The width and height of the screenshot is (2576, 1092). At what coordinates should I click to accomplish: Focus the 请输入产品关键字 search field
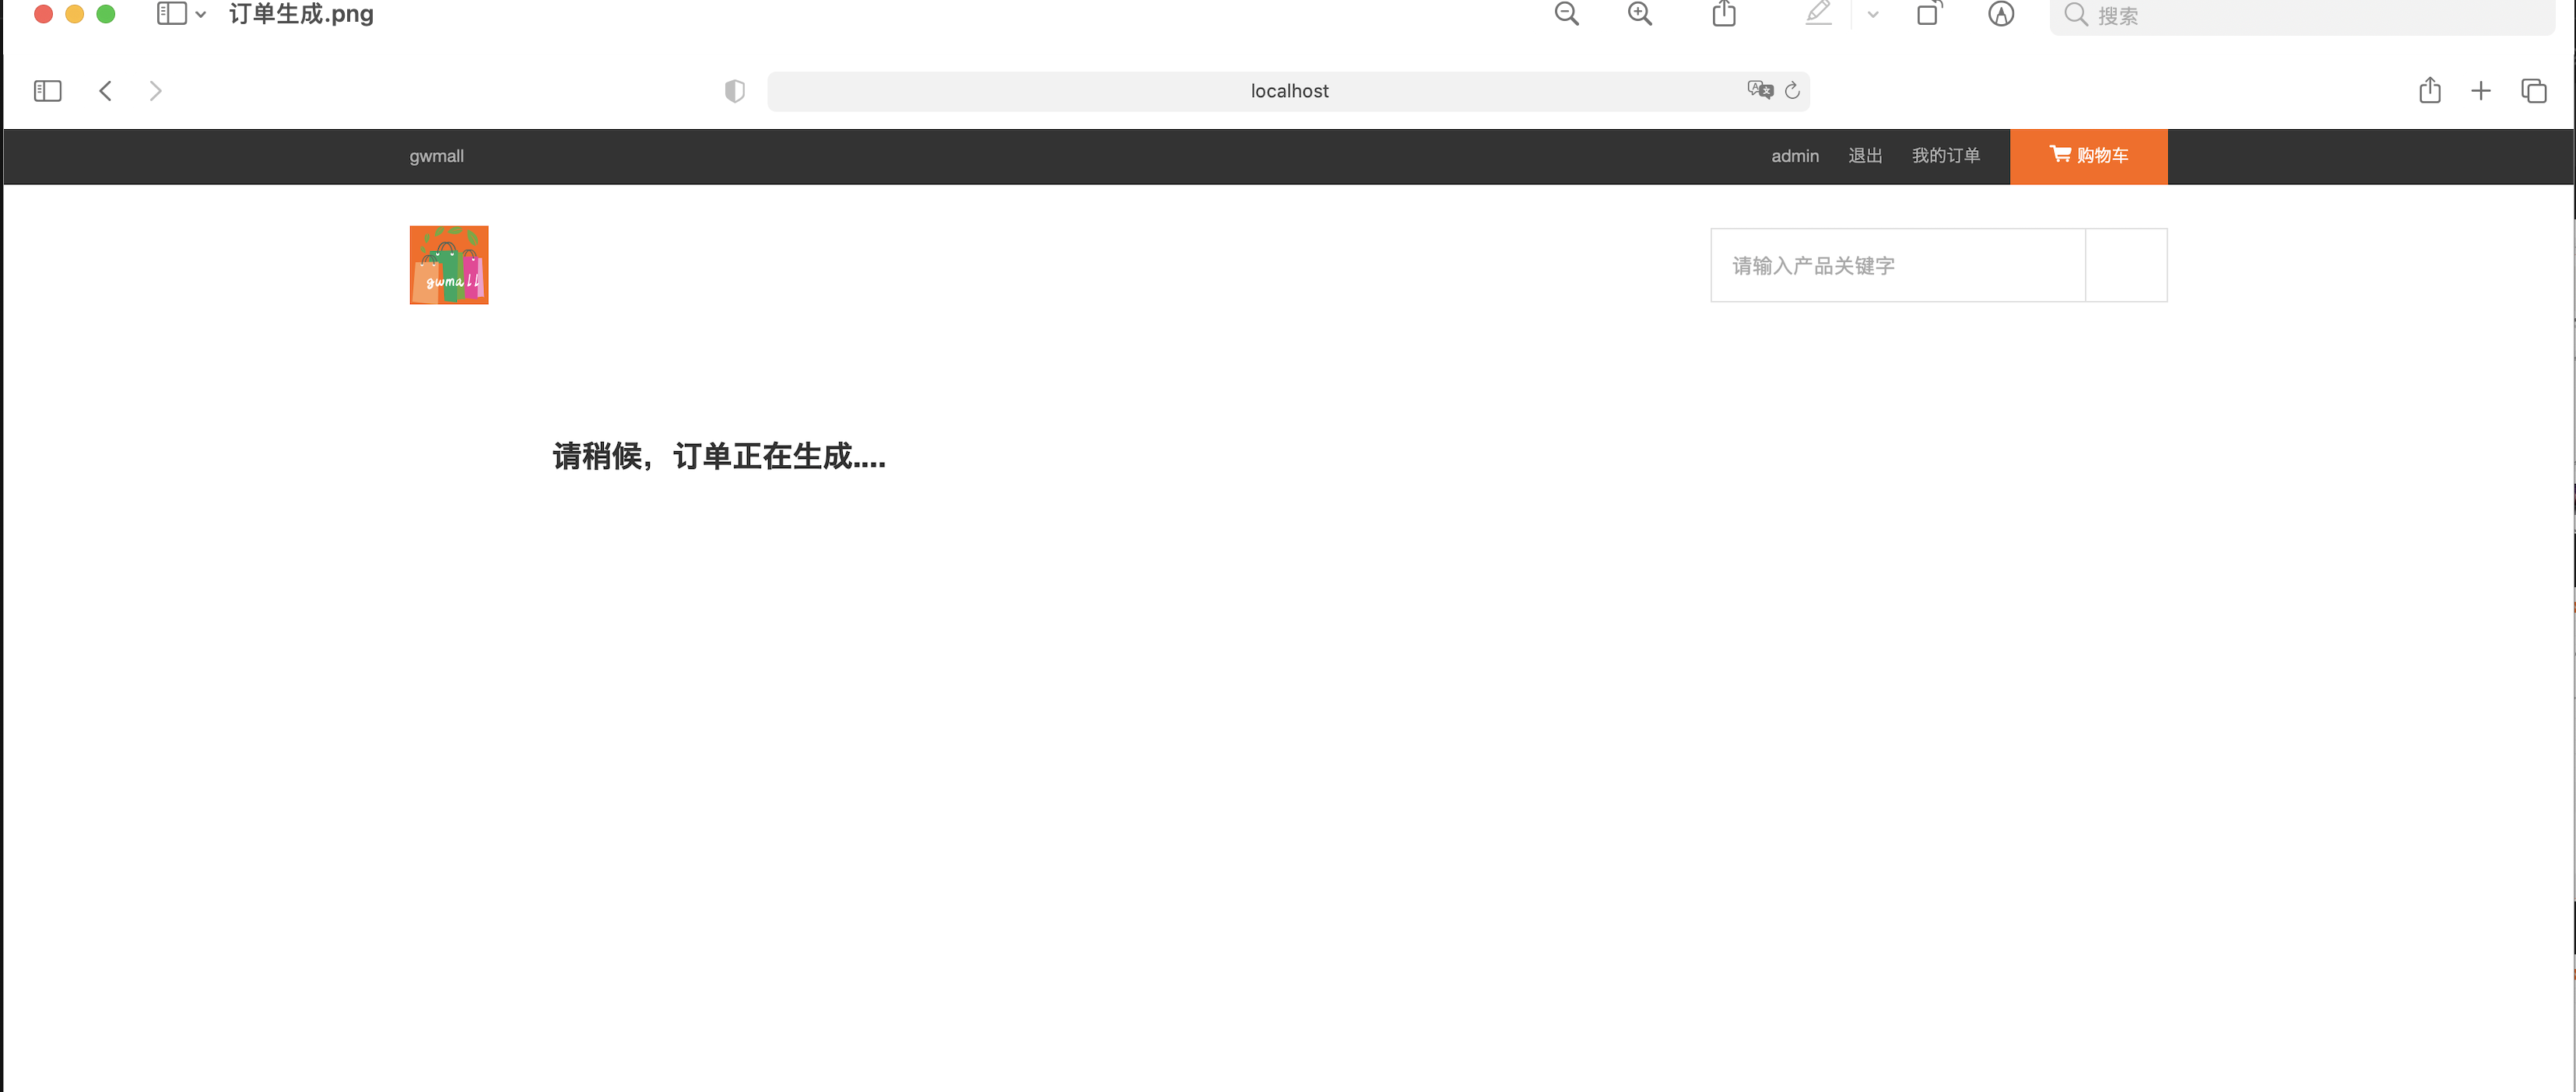(1896, 266)
